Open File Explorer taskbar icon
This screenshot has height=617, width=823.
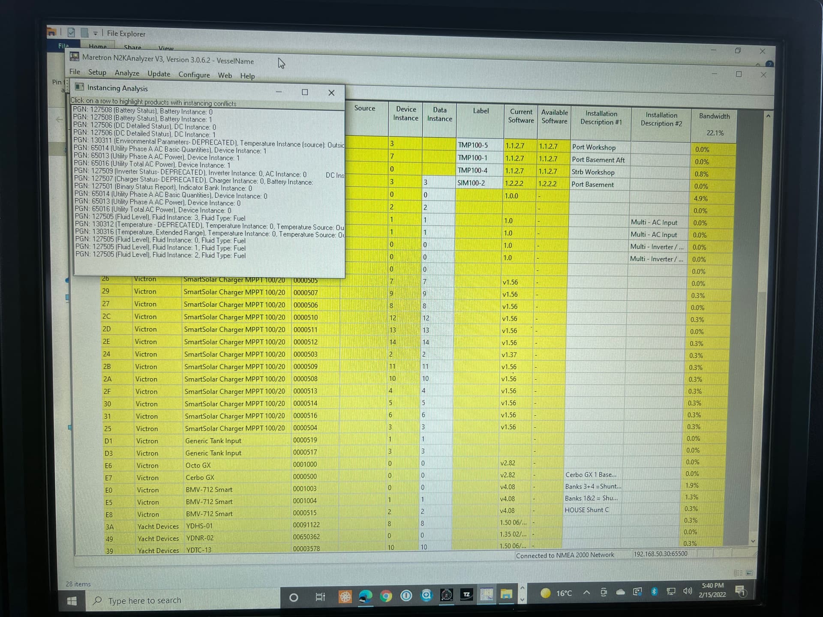click(506, 594)
